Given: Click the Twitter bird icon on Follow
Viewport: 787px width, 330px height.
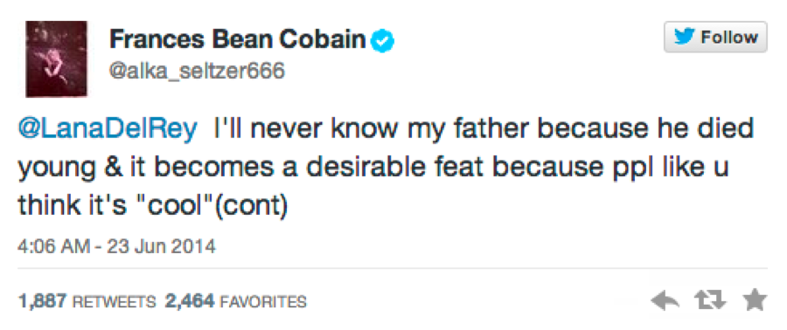Looking at the screenshot, I should (685, 37).
